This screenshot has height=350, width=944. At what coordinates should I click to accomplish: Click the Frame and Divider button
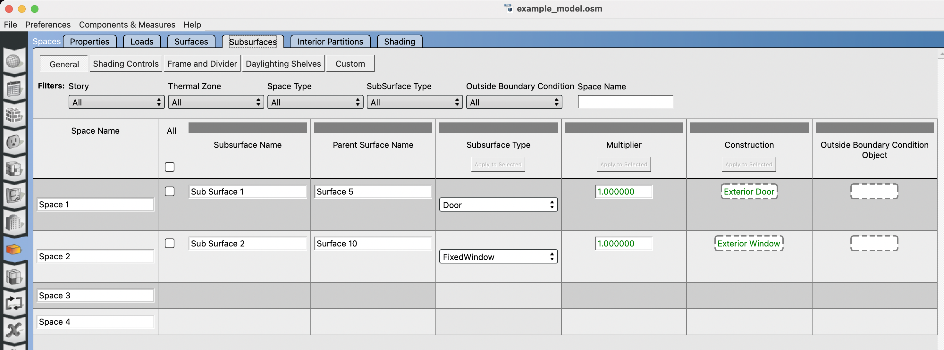point(202,64)
